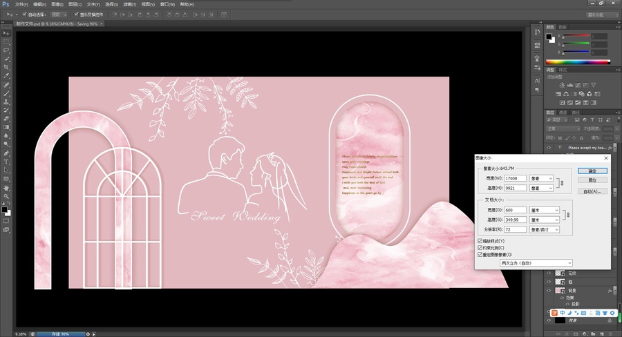
Task: Click the lock all icon in Layers
Action: 581,138
